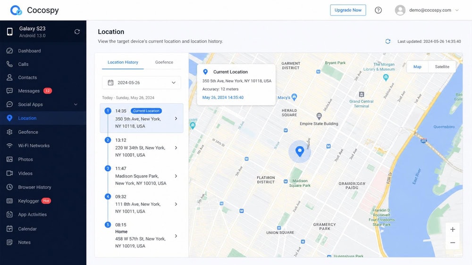Image resolution: width=472 pixels, height=265 pixels.
Task: Click timeline marker number 4
Action: (108, 197)
